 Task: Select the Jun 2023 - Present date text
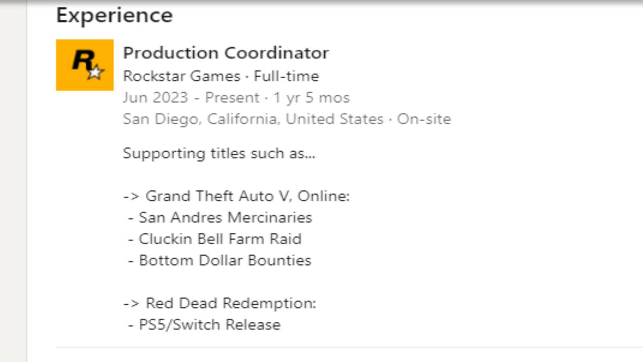[x=191, y=98]
